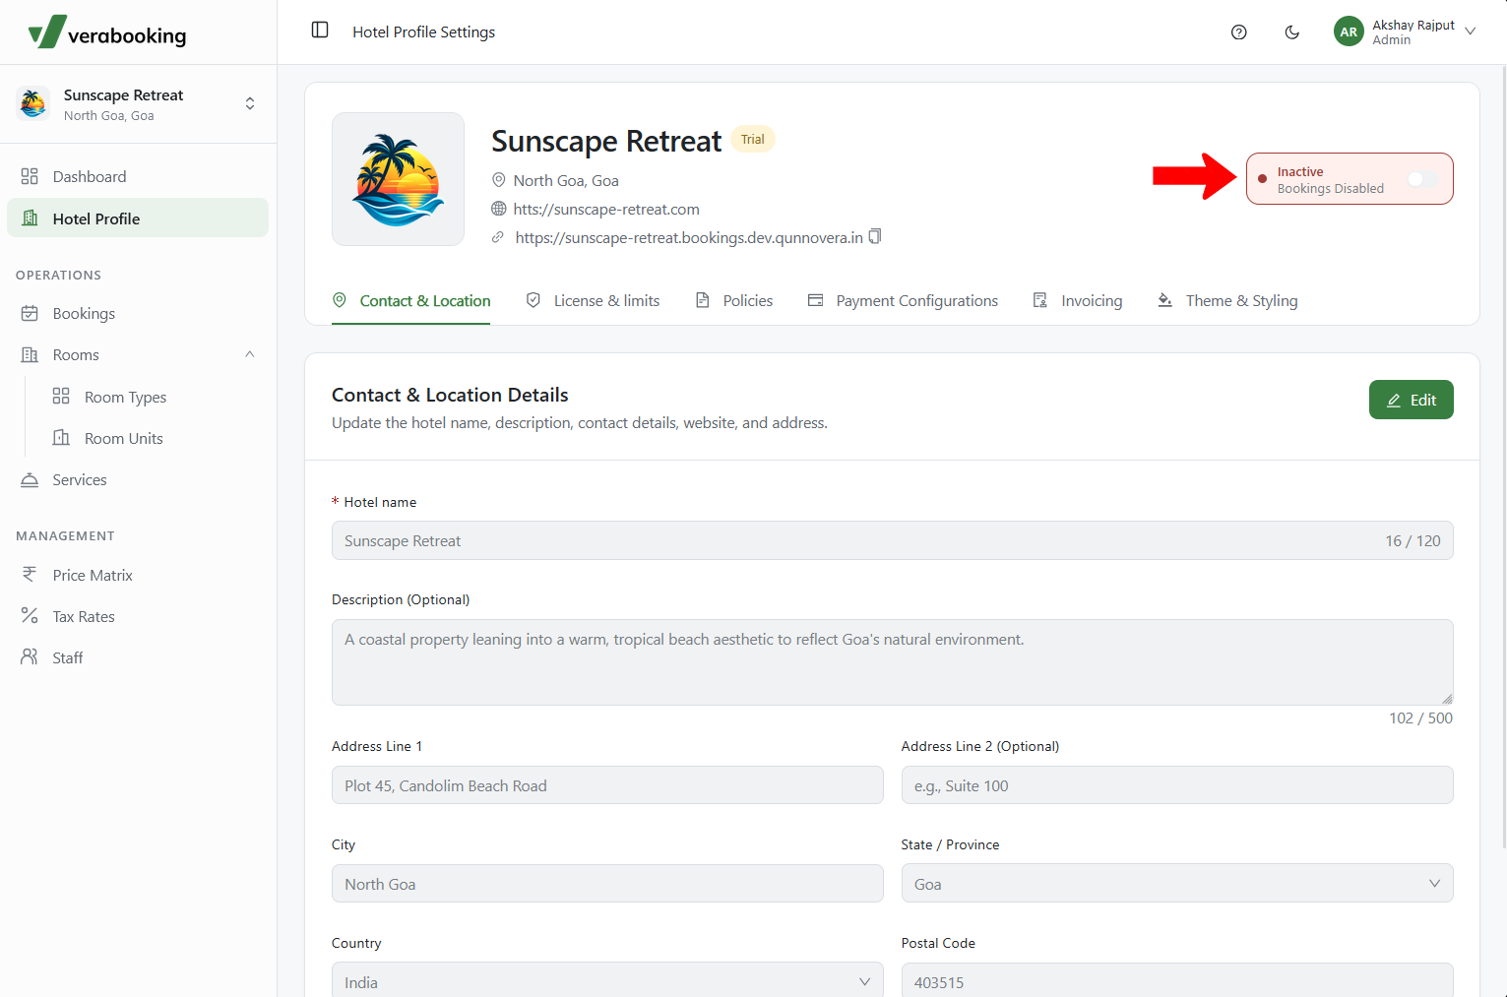Screen dimensions: 1507x997
Task: Open Tax Rates page
Action: pyautogui.click(x=138, y=616)
